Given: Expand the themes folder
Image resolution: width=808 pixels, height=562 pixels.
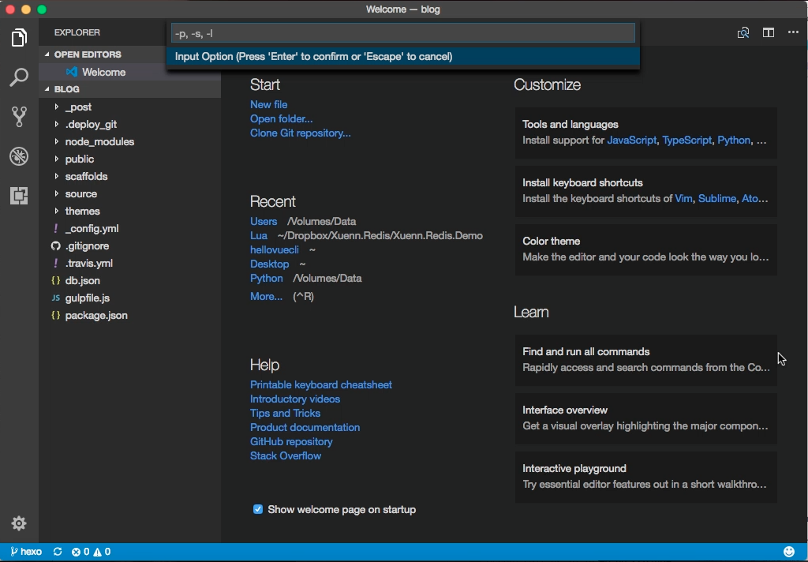Looking at the screenshot, I should pos(57,211).
